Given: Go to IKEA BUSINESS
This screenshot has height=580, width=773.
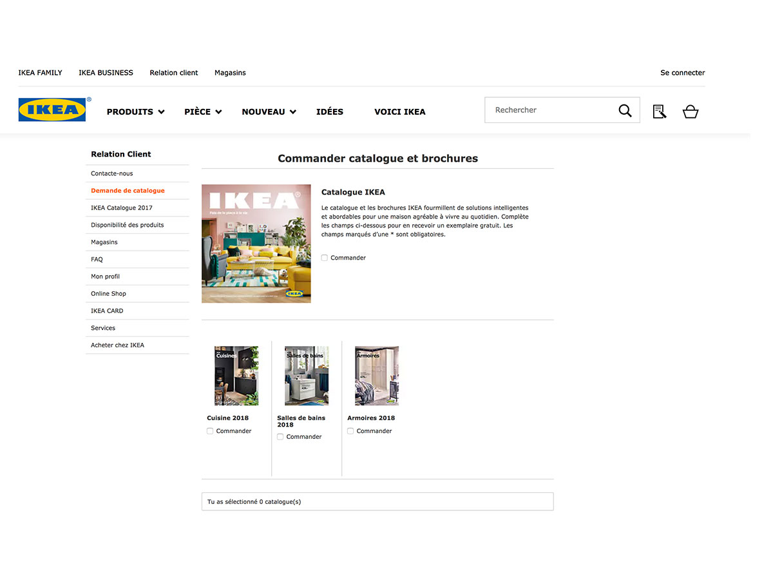Looking at the screenshot, I should pos(106,73).
